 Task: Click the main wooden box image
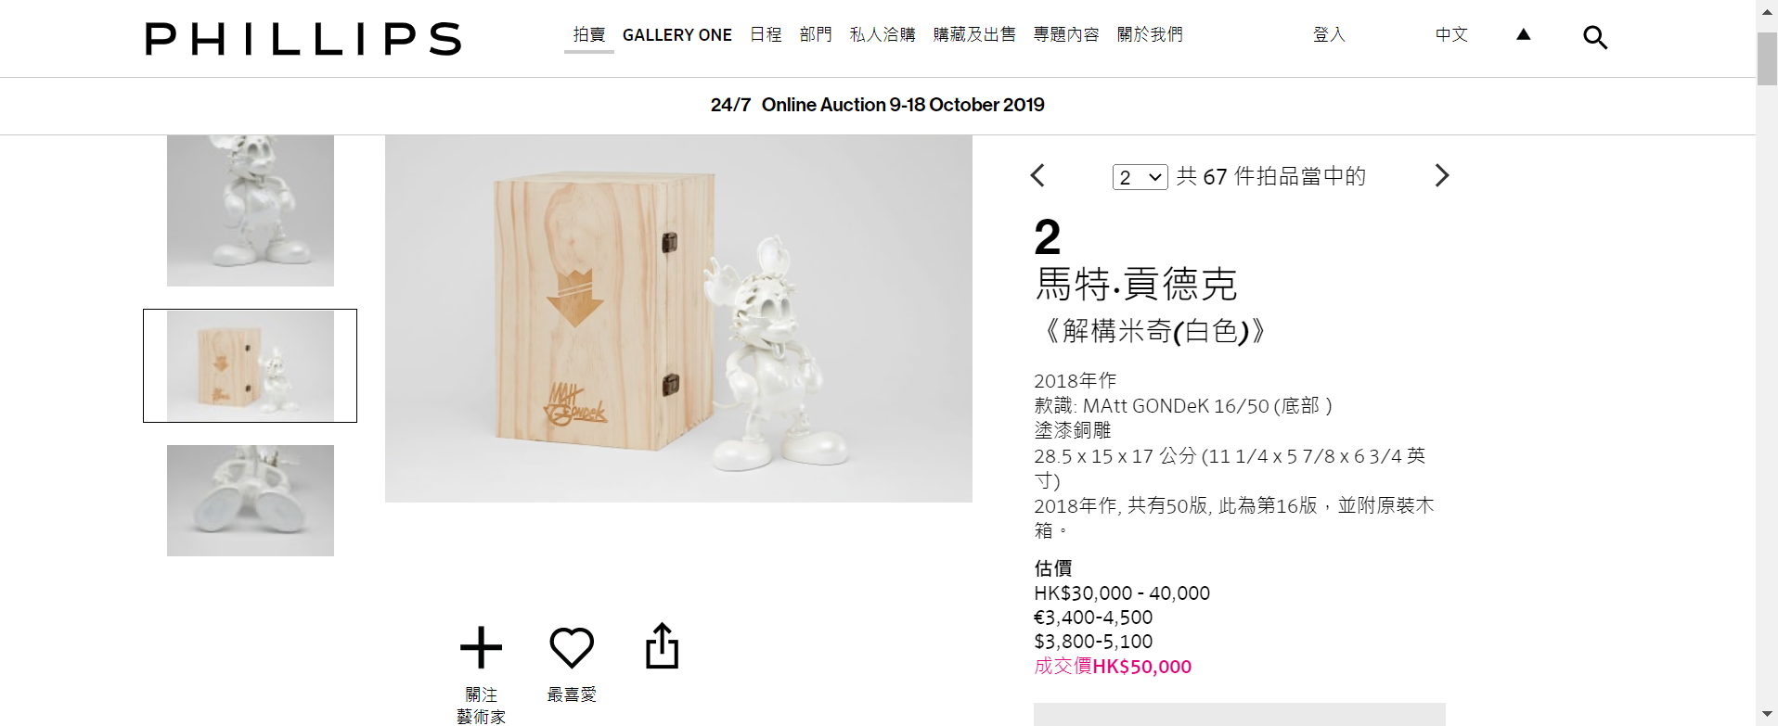678,319
